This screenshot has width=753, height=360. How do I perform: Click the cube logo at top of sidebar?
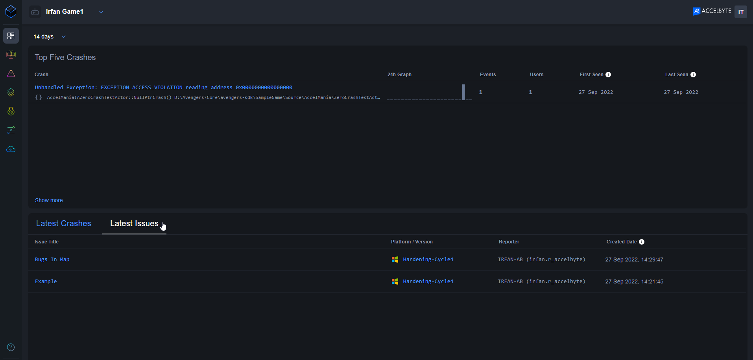pos(11,11)
